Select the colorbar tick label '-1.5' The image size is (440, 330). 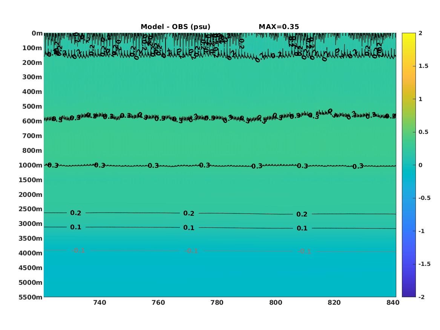(x=424, y=264)
